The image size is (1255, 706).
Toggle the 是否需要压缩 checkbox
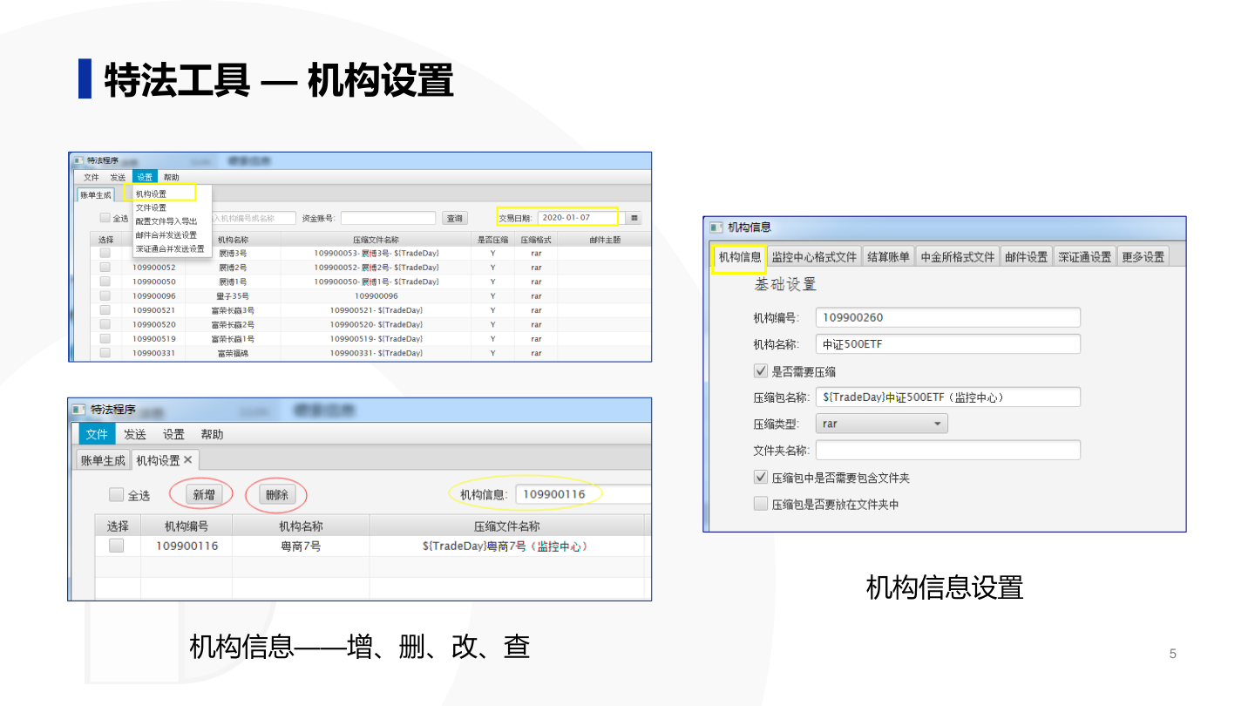click(761, 371)
